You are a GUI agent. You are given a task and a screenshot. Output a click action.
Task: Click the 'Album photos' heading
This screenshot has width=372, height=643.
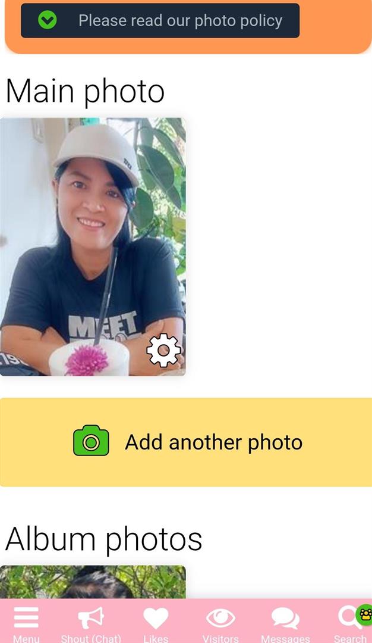coord(104,539)
